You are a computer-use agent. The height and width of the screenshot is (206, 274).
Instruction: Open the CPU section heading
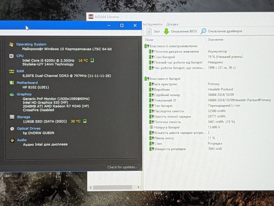[x=20, y=56]
